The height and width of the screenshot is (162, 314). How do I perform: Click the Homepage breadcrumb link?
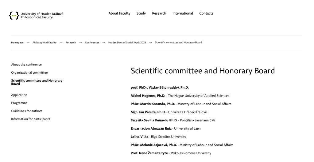(x=17, y=43)
